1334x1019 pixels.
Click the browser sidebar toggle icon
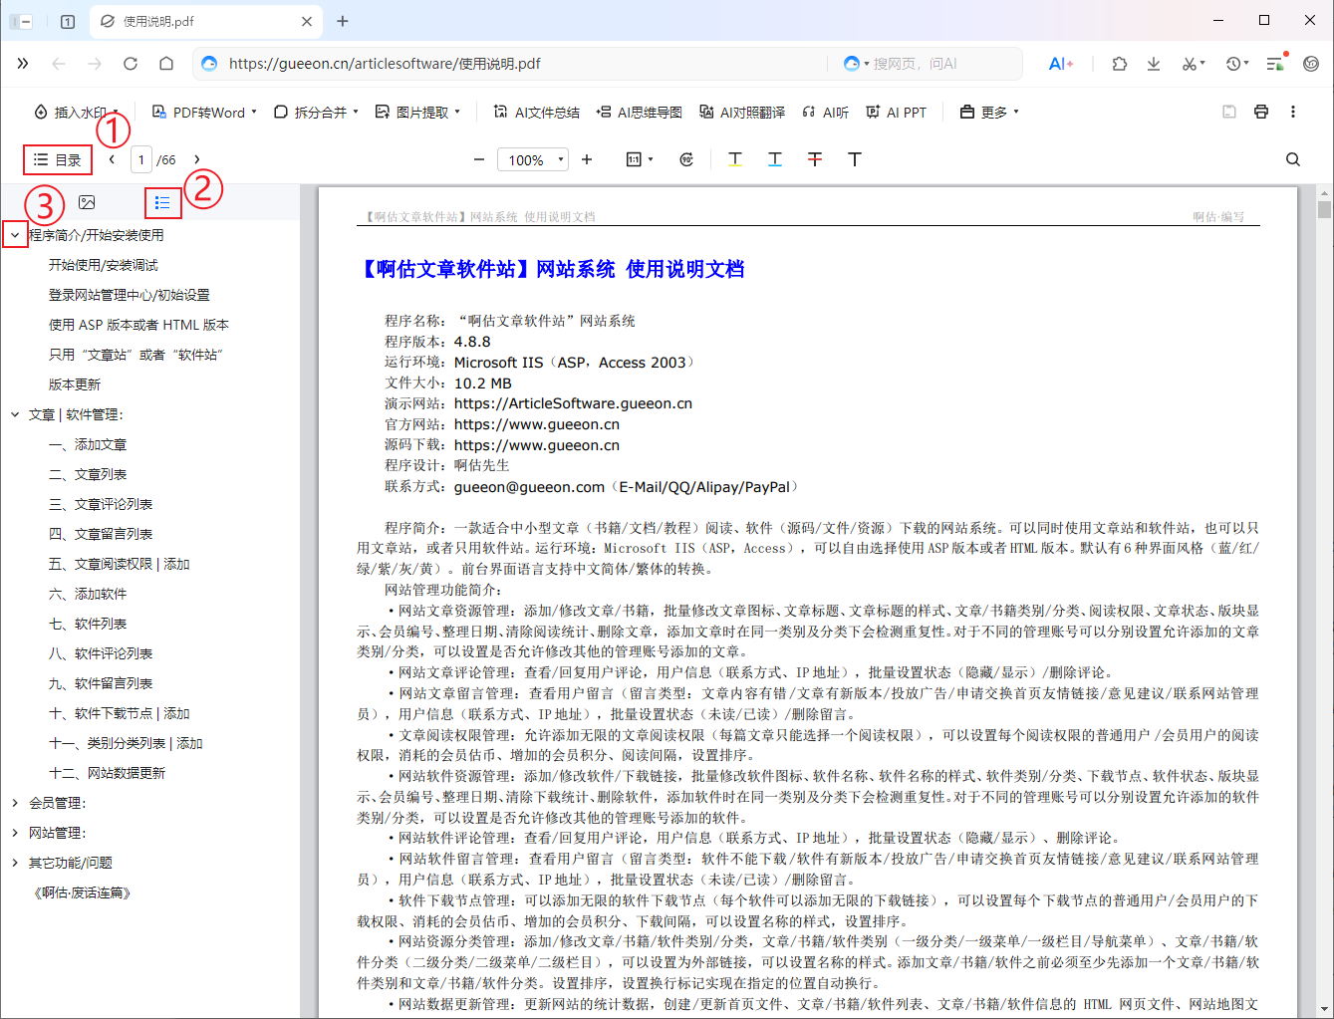(x=21, y=21)
